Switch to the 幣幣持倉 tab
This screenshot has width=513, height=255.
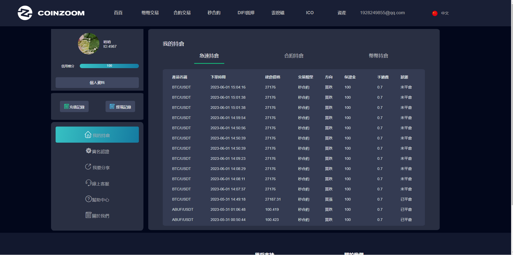378,56
